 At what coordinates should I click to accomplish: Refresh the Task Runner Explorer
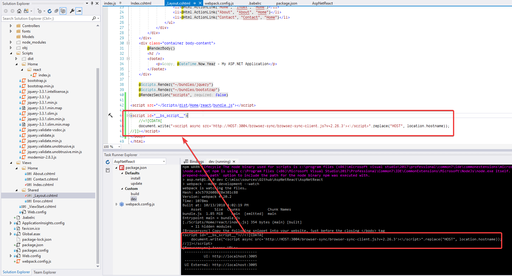point(108,162)
